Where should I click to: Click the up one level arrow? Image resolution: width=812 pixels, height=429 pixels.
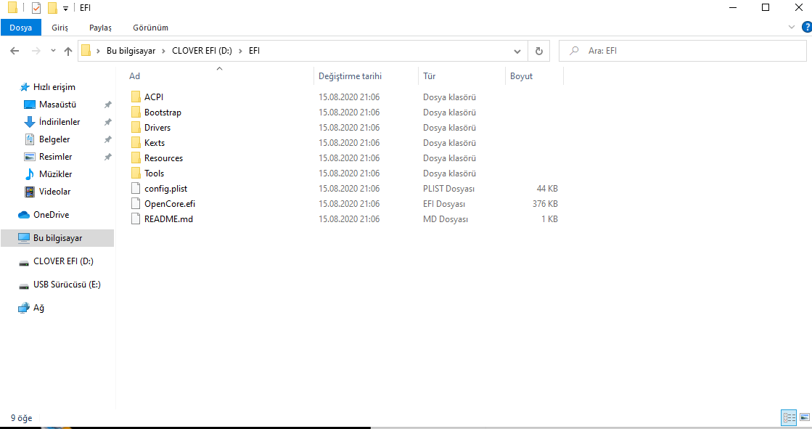click(x=68, y=52)
